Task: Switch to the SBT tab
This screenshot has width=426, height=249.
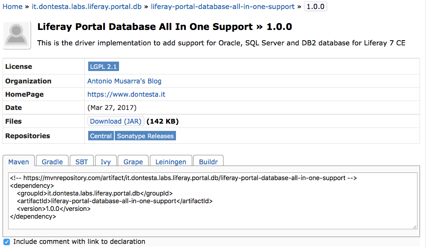Action: (81, 162)
